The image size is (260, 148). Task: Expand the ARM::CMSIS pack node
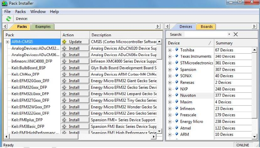[x=7, y=42]
